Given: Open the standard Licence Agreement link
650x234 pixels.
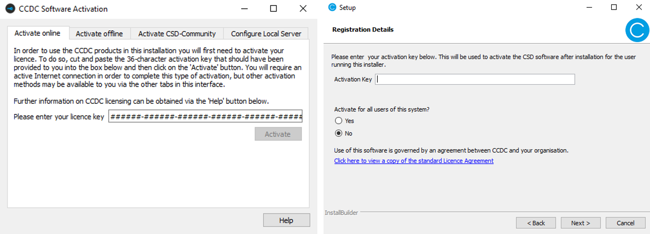Looking at the screenshot, I should click(x=414, y=161).
